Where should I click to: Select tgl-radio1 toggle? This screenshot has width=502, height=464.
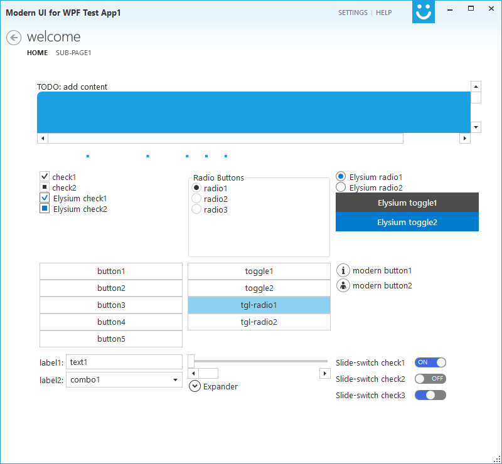tap(259, 305)
